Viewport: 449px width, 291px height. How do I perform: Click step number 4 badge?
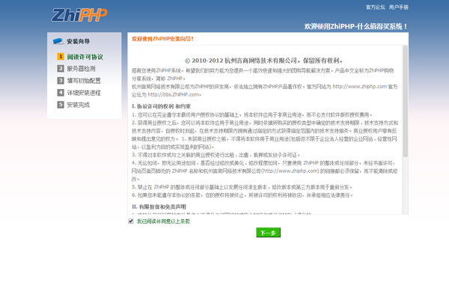coord(61,93)
